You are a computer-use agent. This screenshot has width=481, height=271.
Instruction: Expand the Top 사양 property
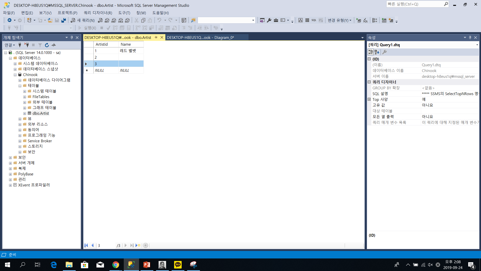(369, 99)
